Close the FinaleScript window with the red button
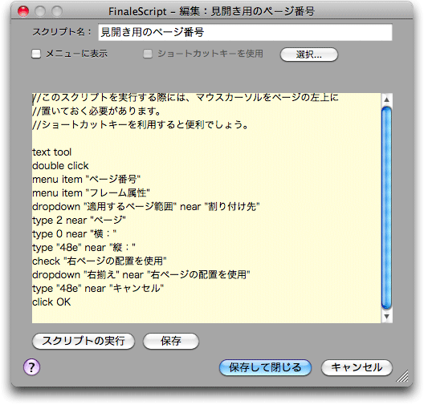The image size is (424, 405). (x=23, y=11)
